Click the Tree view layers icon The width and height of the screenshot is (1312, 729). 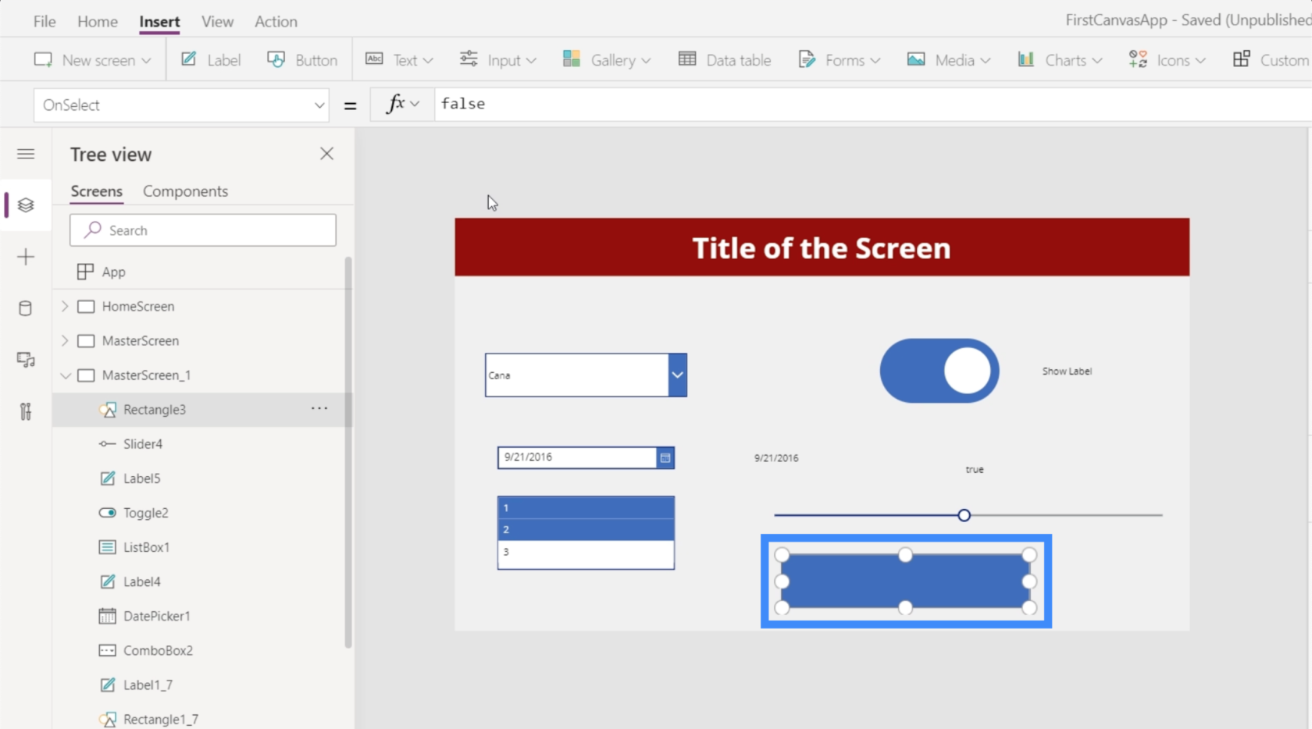pos(26,205)
